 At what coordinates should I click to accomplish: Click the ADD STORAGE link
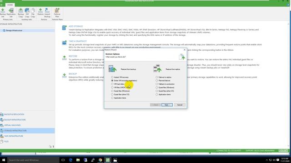76,26
